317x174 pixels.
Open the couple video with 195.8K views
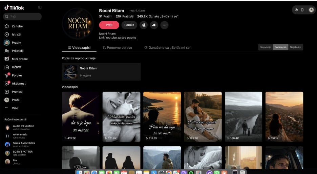coord(203,116)
